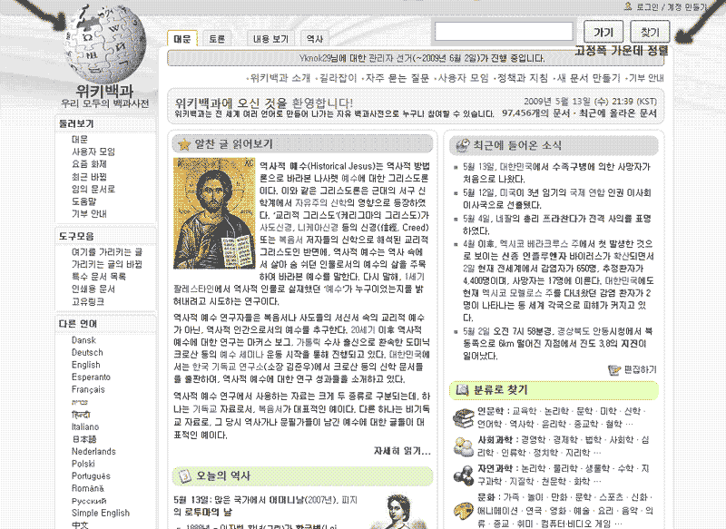Click the Wikipedia puzzle globe logo
The width and height of the screenshot is (726, 529).
(104, 44)
